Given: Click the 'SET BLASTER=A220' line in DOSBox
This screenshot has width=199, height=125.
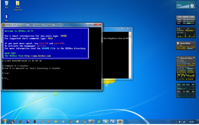Looking at the screenshot, I should tap(22, 61).
